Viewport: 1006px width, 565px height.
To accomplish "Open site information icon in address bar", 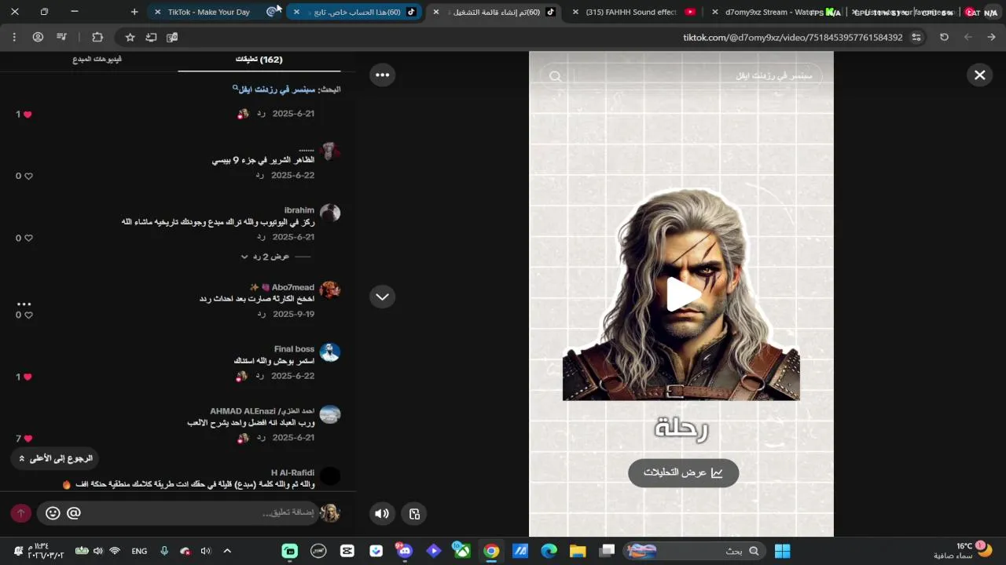I will pyautogui.click(x=916, y=37).
